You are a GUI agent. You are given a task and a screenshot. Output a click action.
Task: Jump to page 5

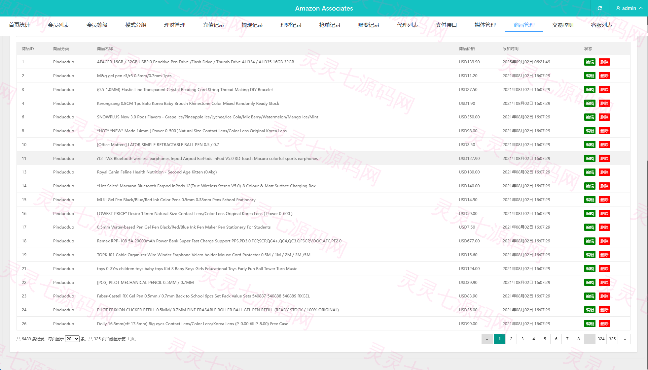(545, 339)
